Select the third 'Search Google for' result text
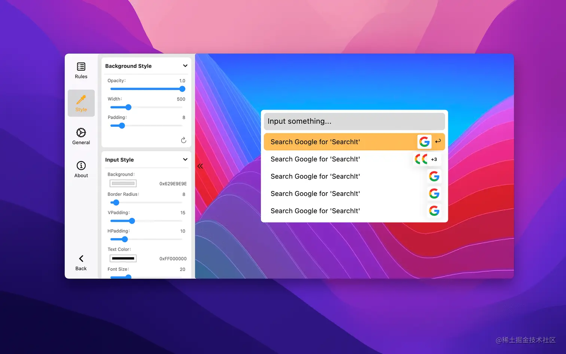 tap(315, 176)
